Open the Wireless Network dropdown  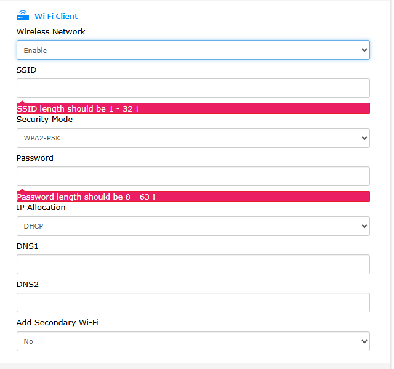[193, 50]
